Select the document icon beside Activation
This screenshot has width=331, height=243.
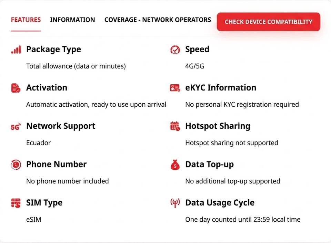coord(16,88)
